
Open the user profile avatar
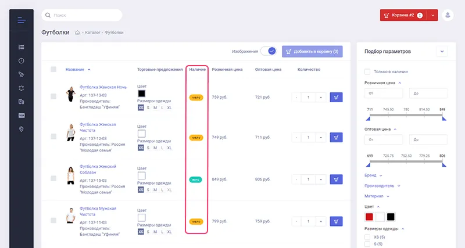coord(448,16)
